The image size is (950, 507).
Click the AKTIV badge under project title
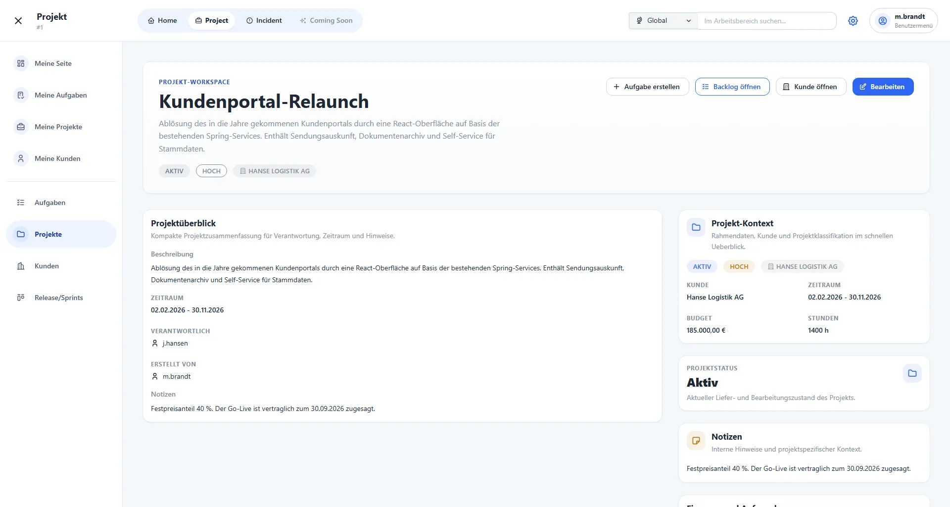point(174,171)
